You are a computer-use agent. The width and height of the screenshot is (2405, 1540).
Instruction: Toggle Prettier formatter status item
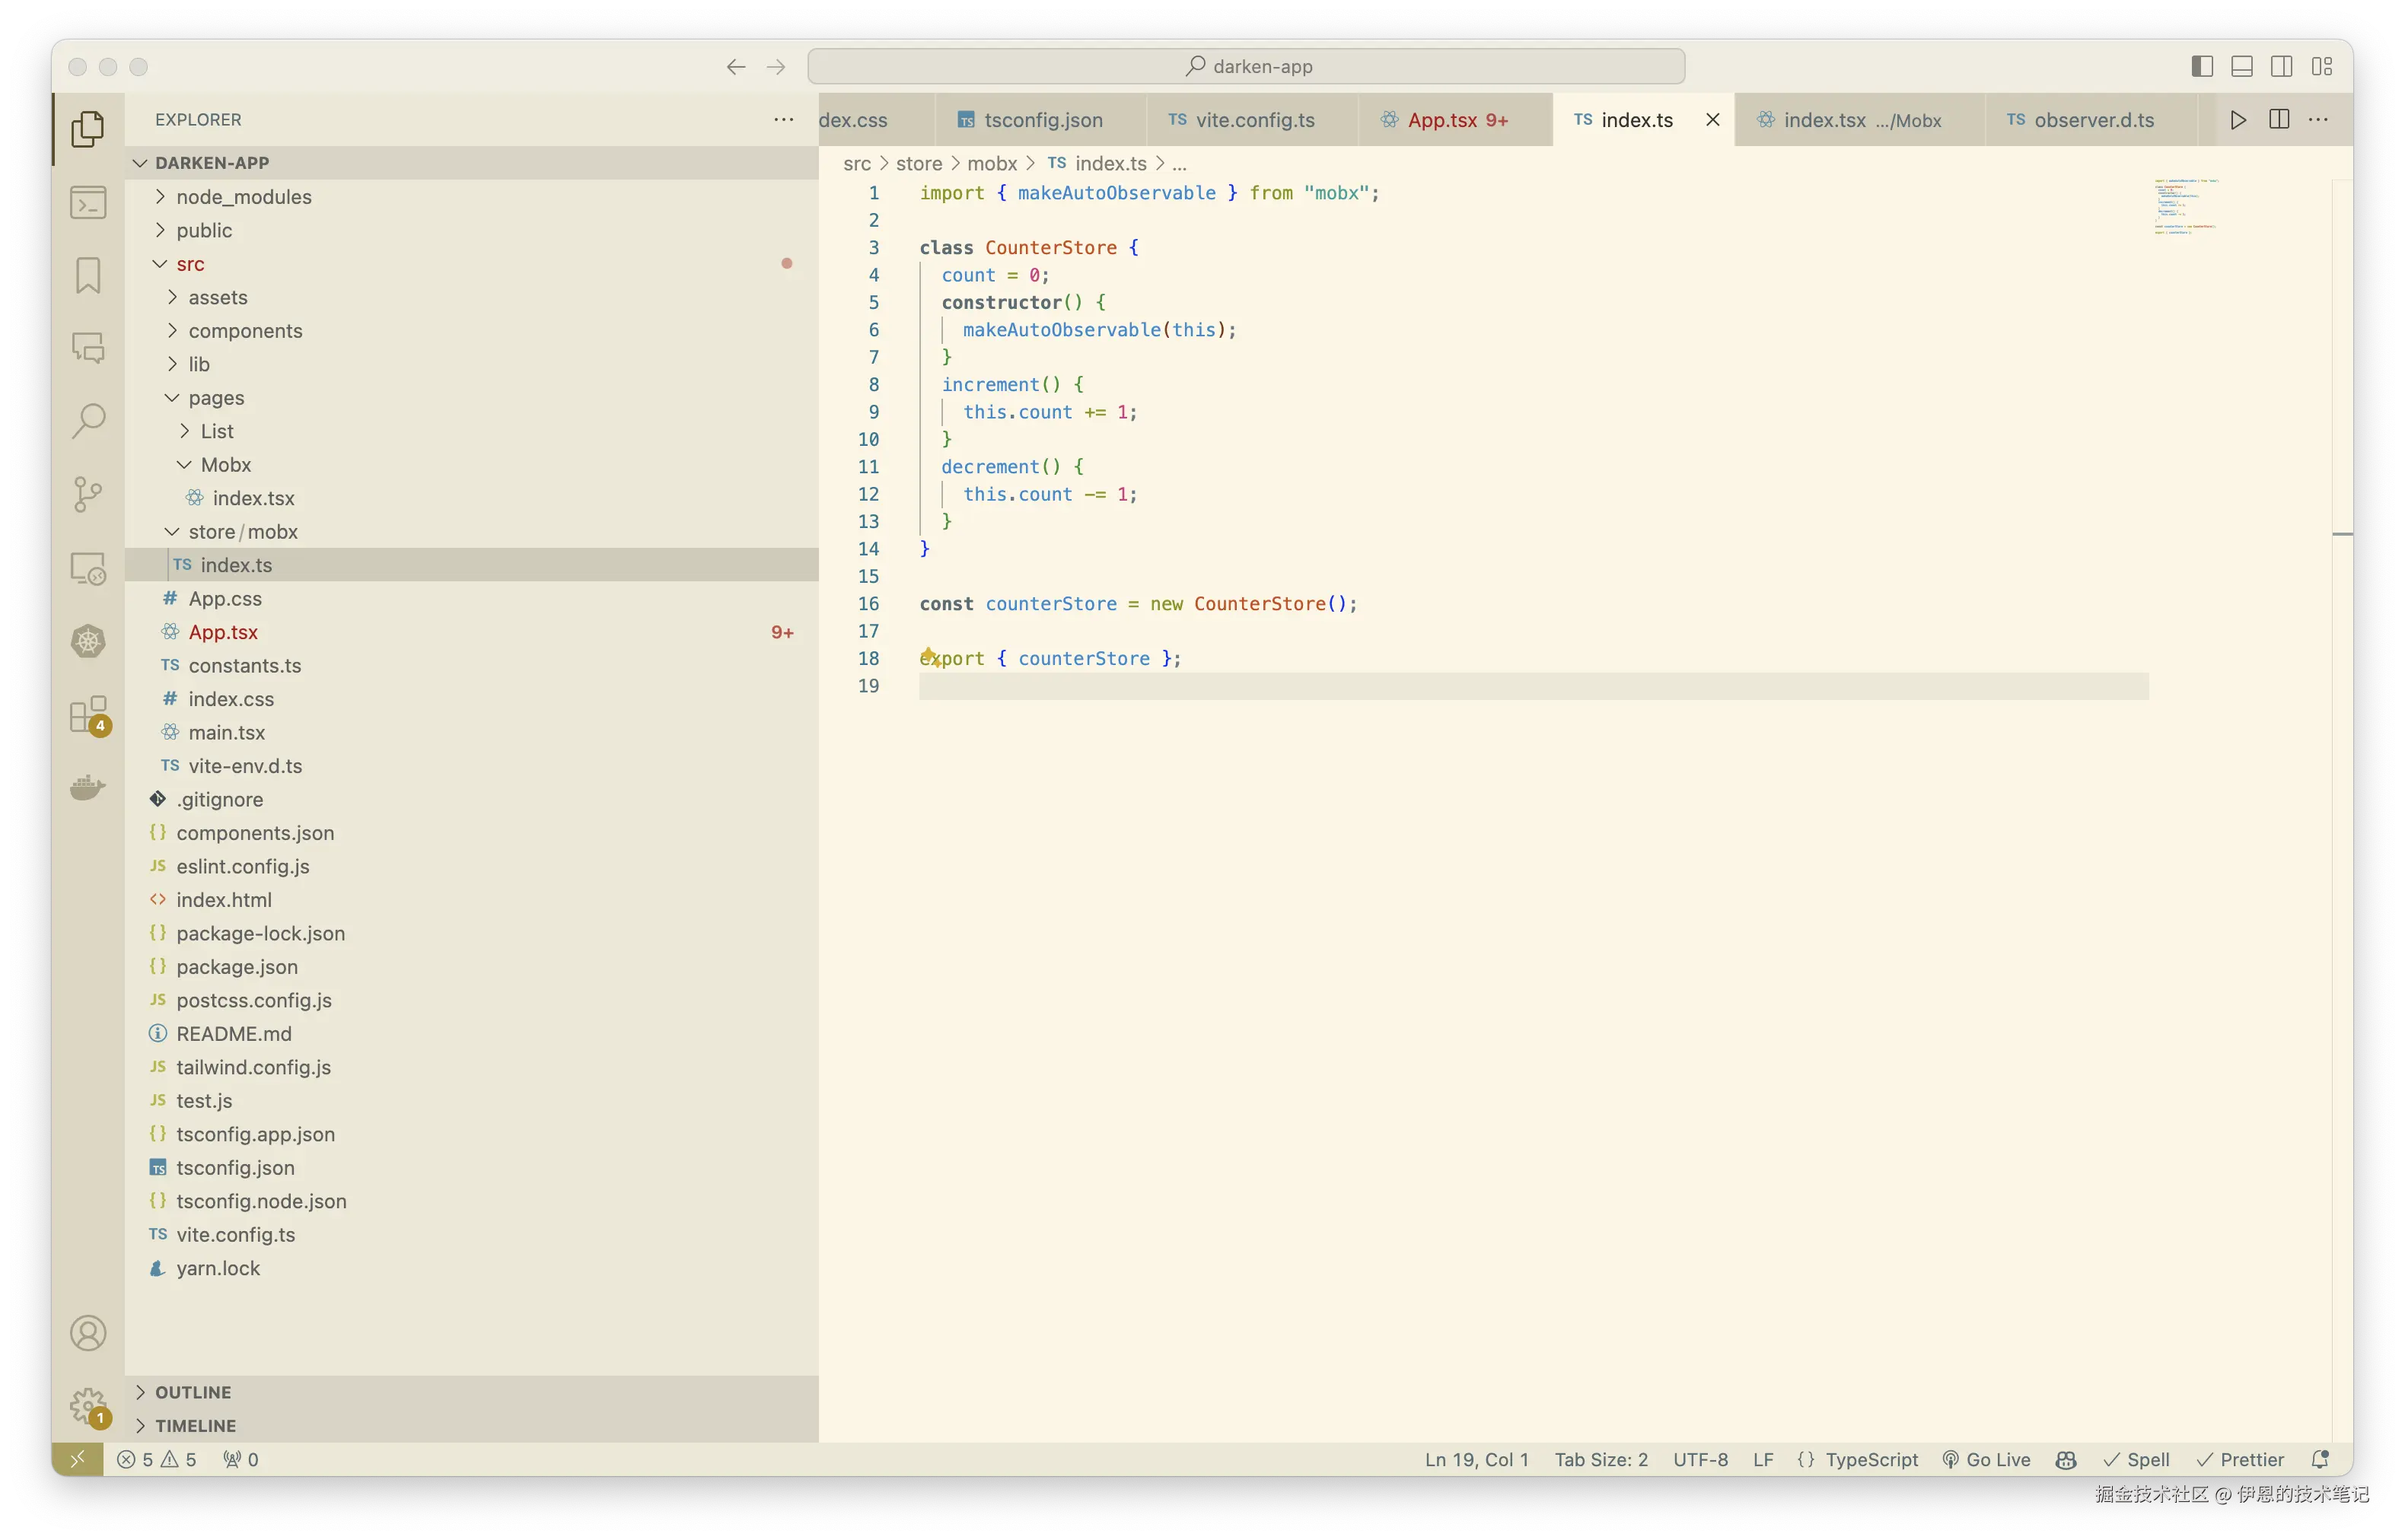pos(2240,1459)
